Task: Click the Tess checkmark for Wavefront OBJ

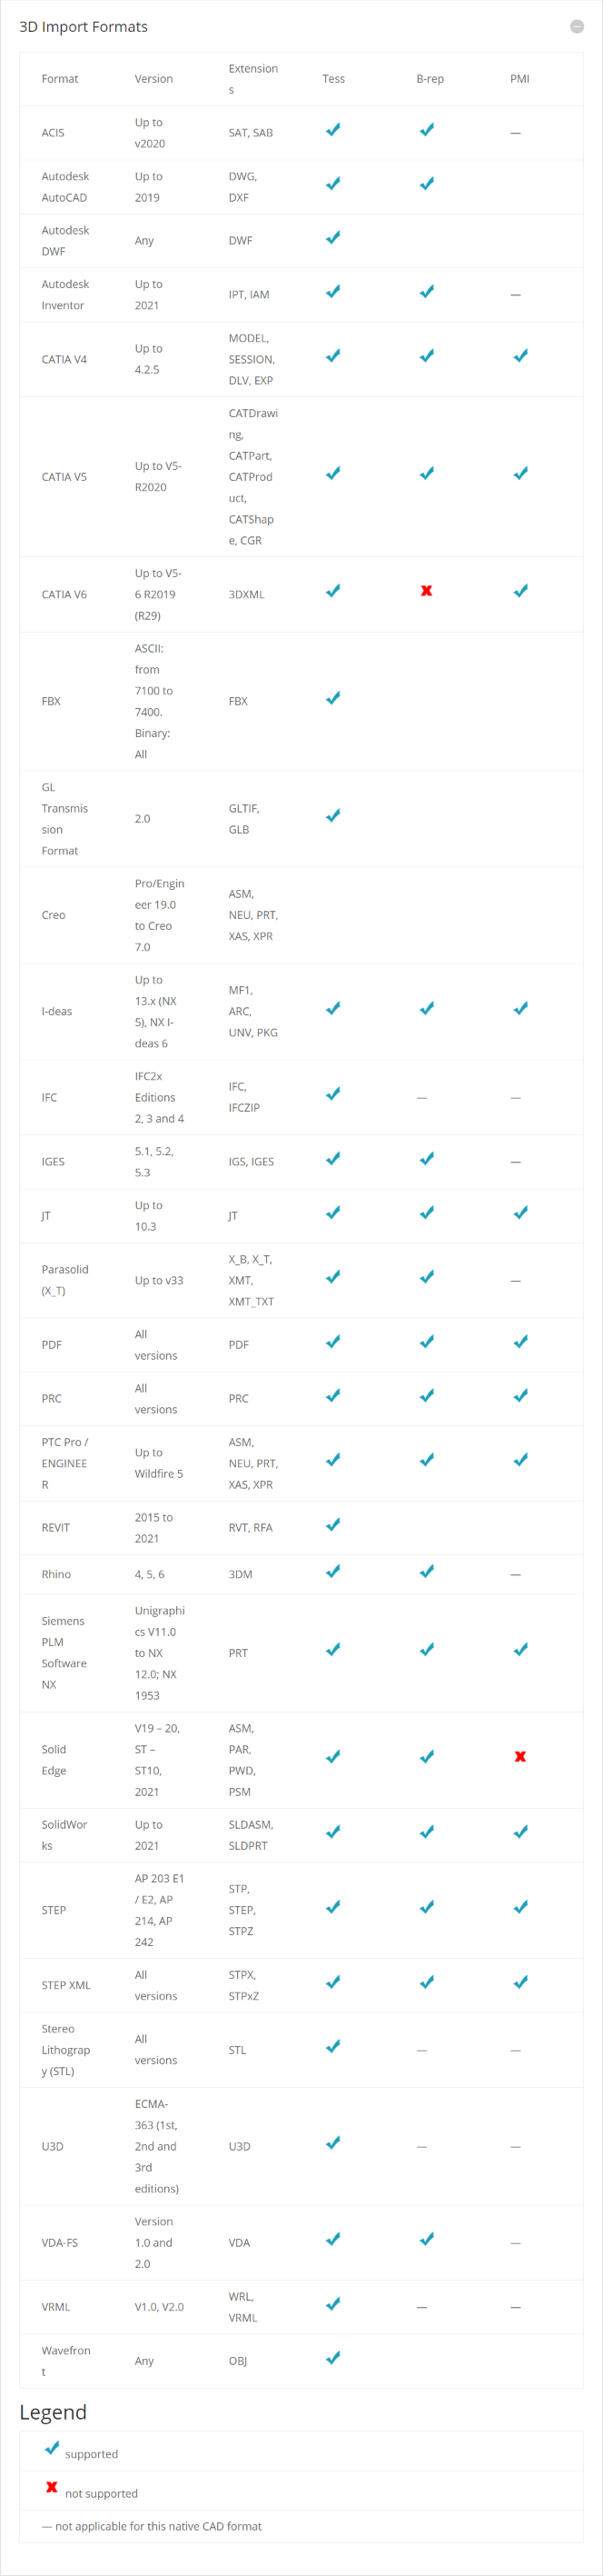Action: 332,2357
